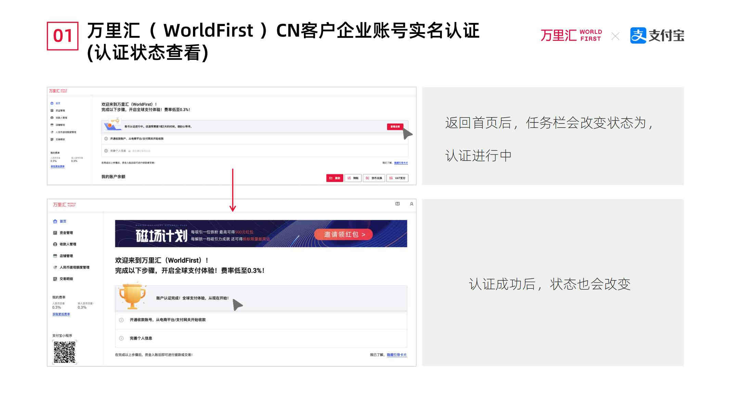Click the 提款 red button
Image resolution: width=730 pixels, height=411 pixels.
[x=334, y=178]
